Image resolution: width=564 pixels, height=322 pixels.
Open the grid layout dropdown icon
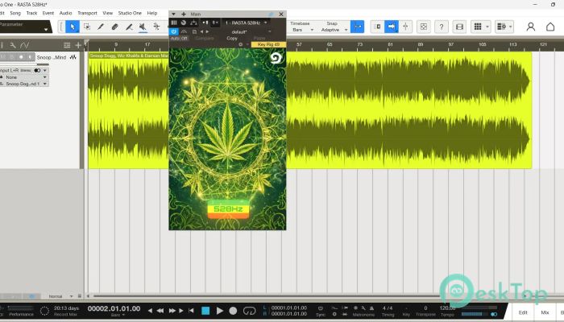click(480, 27)
